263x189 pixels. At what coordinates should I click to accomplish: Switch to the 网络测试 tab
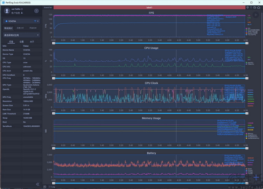point(33,28)
